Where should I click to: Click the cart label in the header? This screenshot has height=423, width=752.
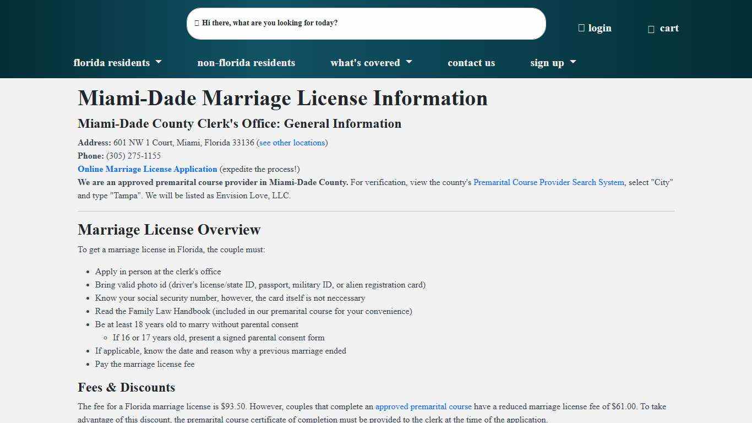pos(669,28)
